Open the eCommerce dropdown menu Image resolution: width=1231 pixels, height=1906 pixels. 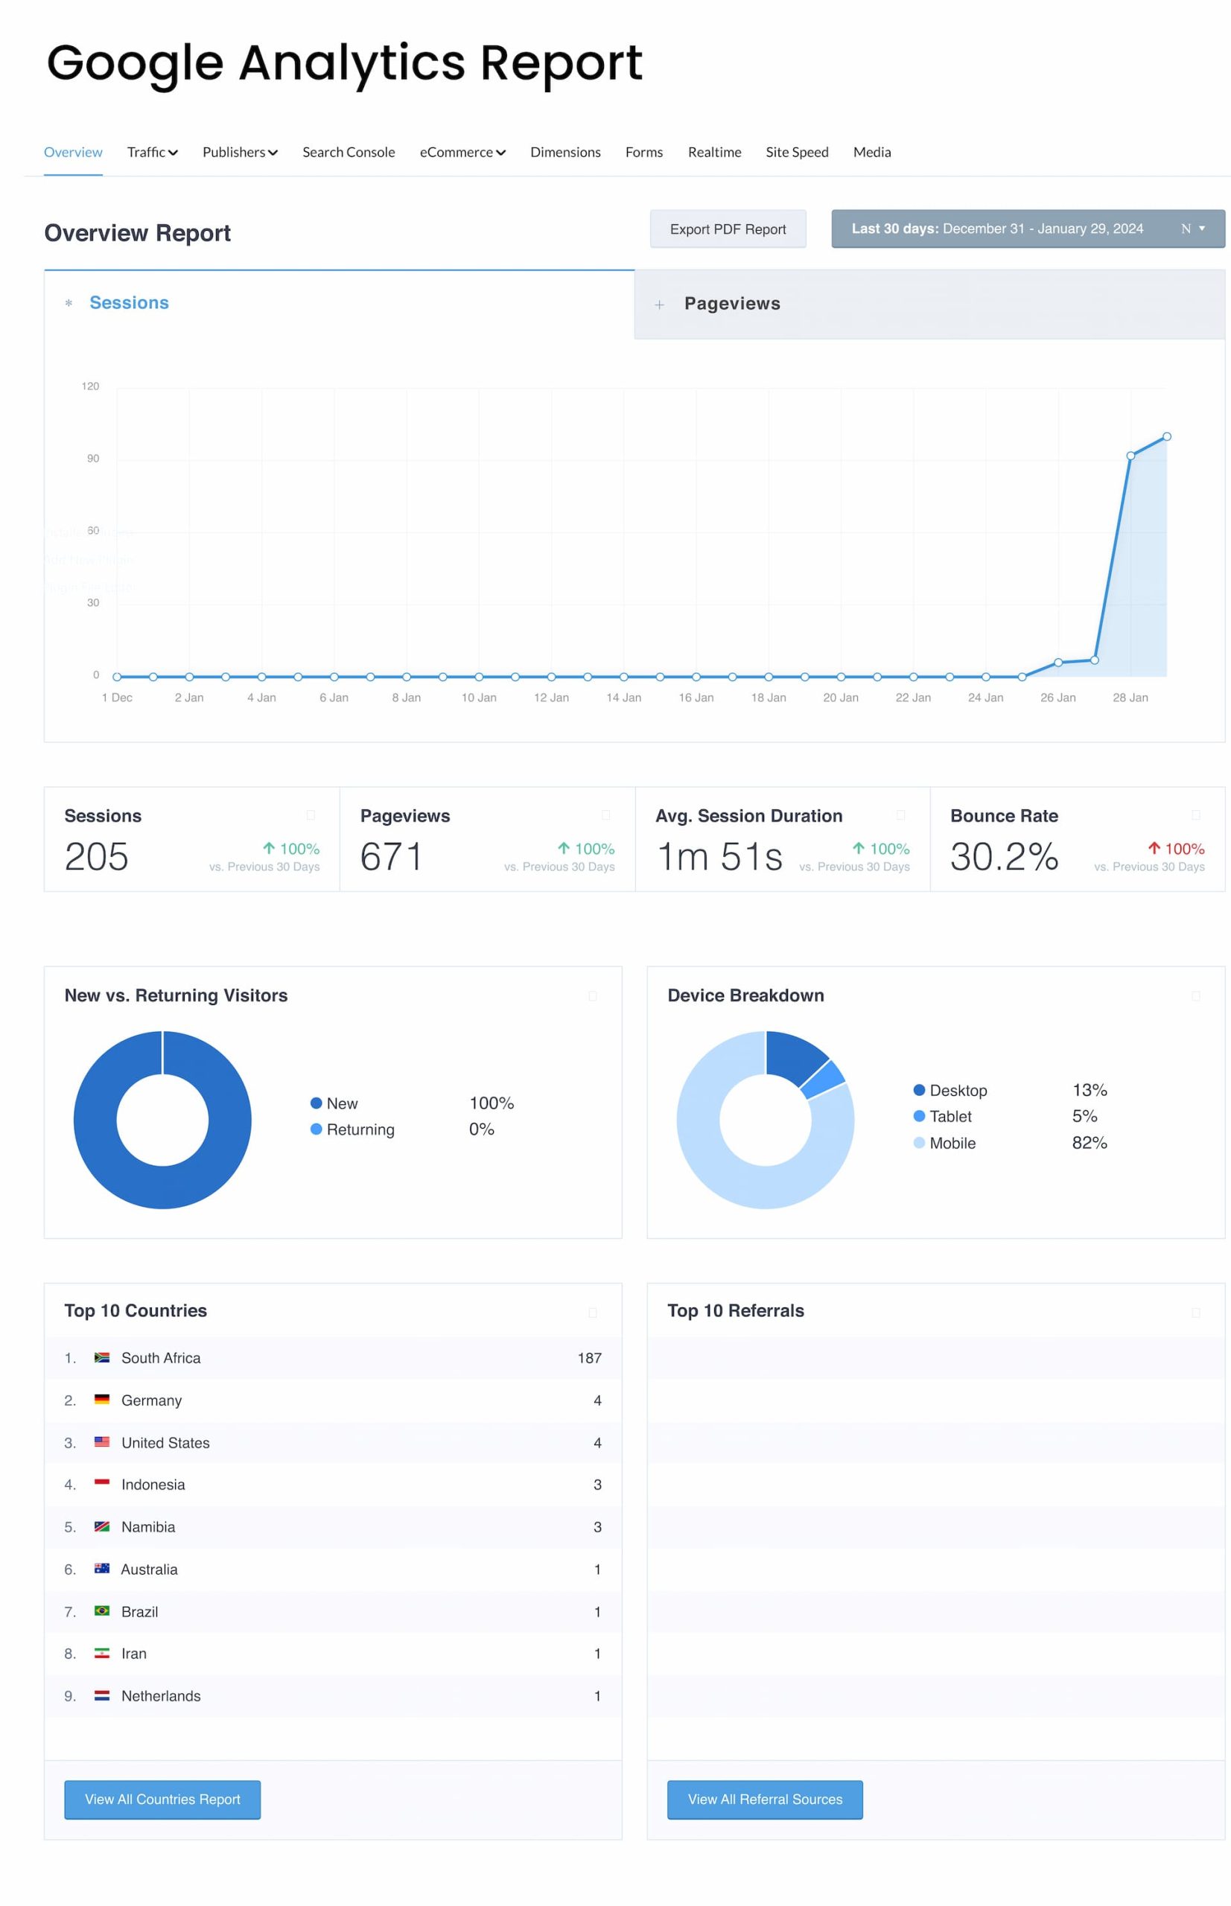(462, 152)
